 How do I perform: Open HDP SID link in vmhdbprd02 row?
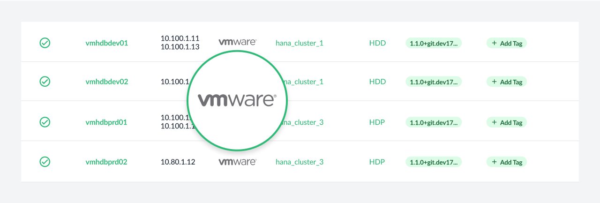tap(377, 162)
